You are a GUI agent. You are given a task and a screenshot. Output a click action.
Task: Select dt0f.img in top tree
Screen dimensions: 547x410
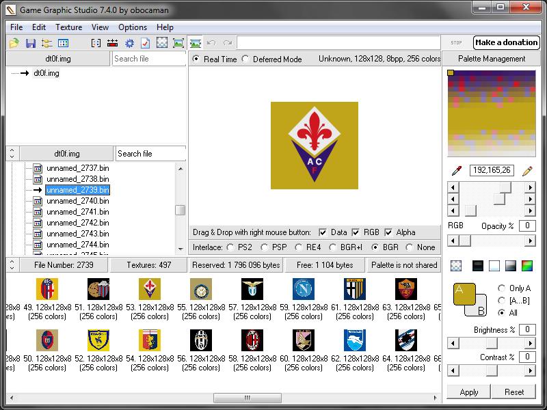pos(46,73)
